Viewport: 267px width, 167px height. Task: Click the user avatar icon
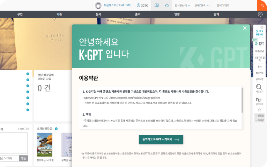point(98,6)
